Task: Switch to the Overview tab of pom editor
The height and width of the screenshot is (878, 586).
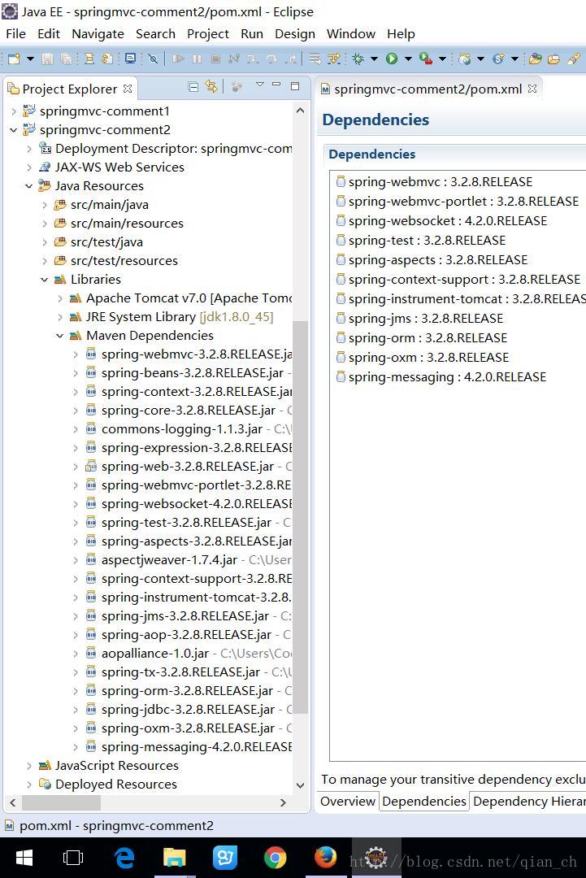Action: tap(348, 802)
